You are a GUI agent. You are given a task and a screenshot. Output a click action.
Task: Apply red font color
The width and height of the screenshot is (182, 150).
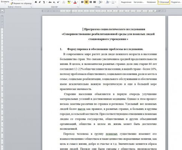pyautogui.click(x=75, y=2)
